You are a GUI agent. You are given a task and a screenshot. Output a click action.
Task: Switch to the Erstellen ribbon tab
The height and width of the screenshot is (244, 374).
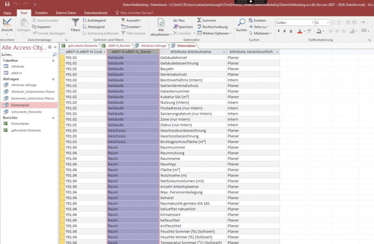point(41,13)
